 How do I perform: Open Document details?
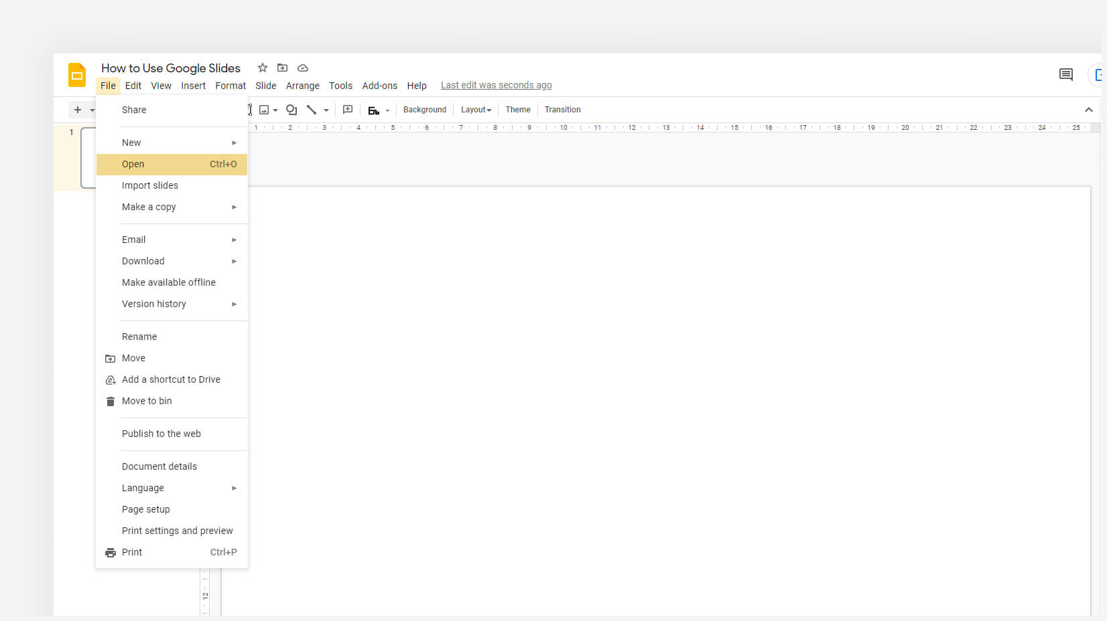tap(172, 466)
